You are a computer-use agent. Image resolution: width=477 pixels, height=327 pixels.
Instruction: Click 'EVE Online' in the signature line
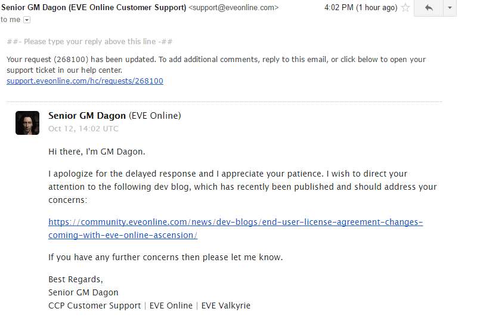tap(171, 306)
